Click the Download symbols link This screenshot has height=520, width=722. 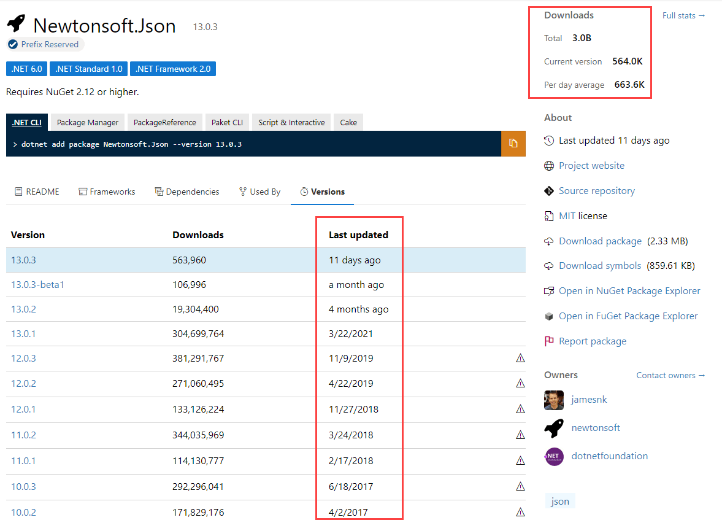click(x=600, y=266)
